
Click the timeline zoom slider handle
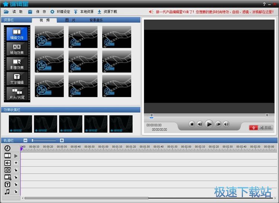click(32, 141)
